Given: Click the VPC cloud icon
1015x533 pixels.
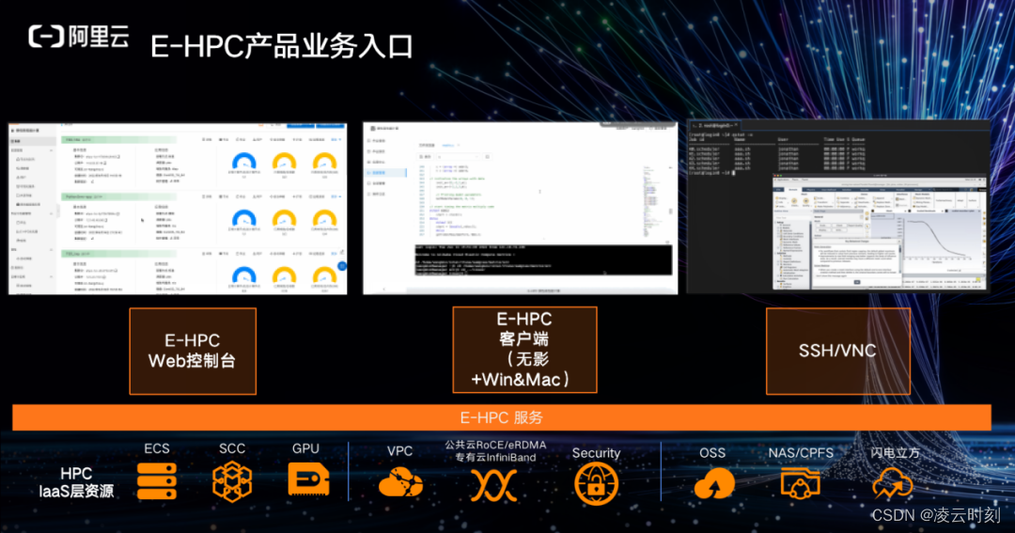Looking at the screenshot, I should click(400, 483).
